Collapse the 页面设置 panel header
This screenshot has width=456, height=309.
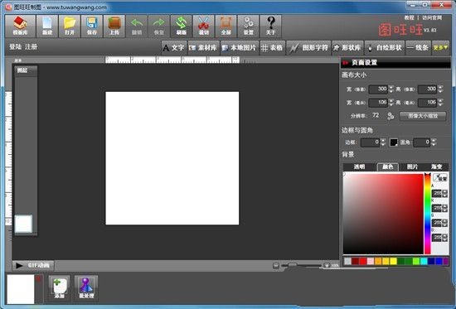(395, 62)
